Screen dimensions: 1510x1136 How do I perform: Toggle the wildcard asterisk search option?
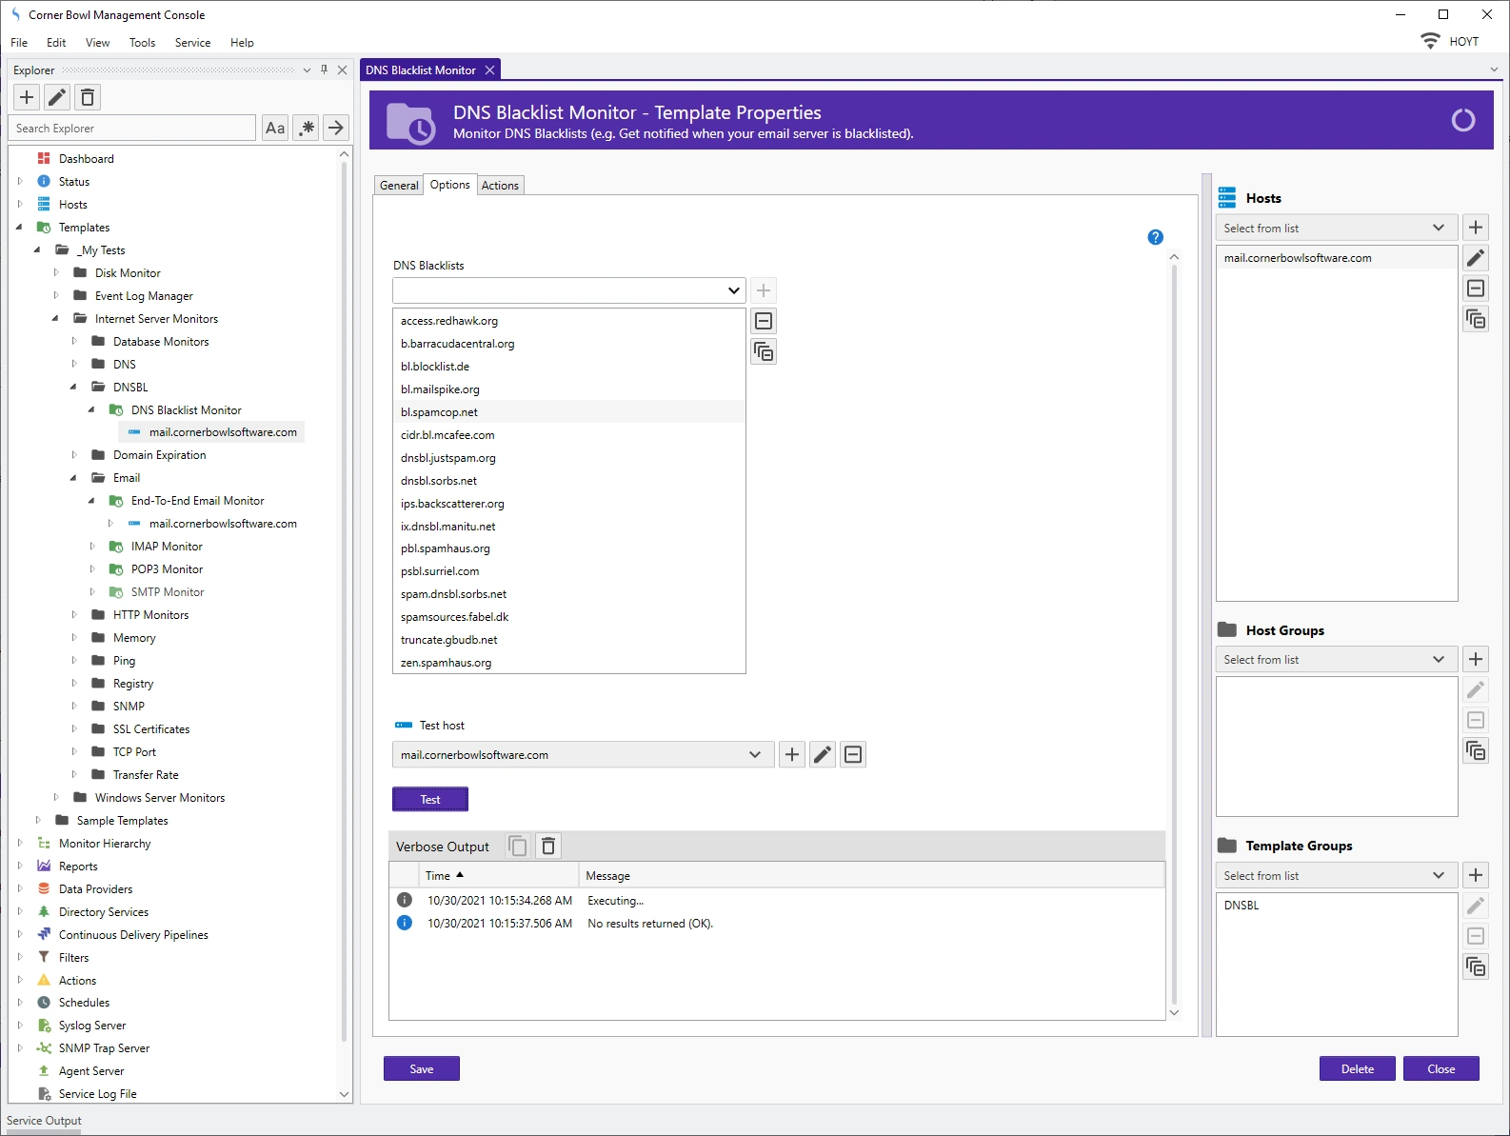tap(306, 129)
